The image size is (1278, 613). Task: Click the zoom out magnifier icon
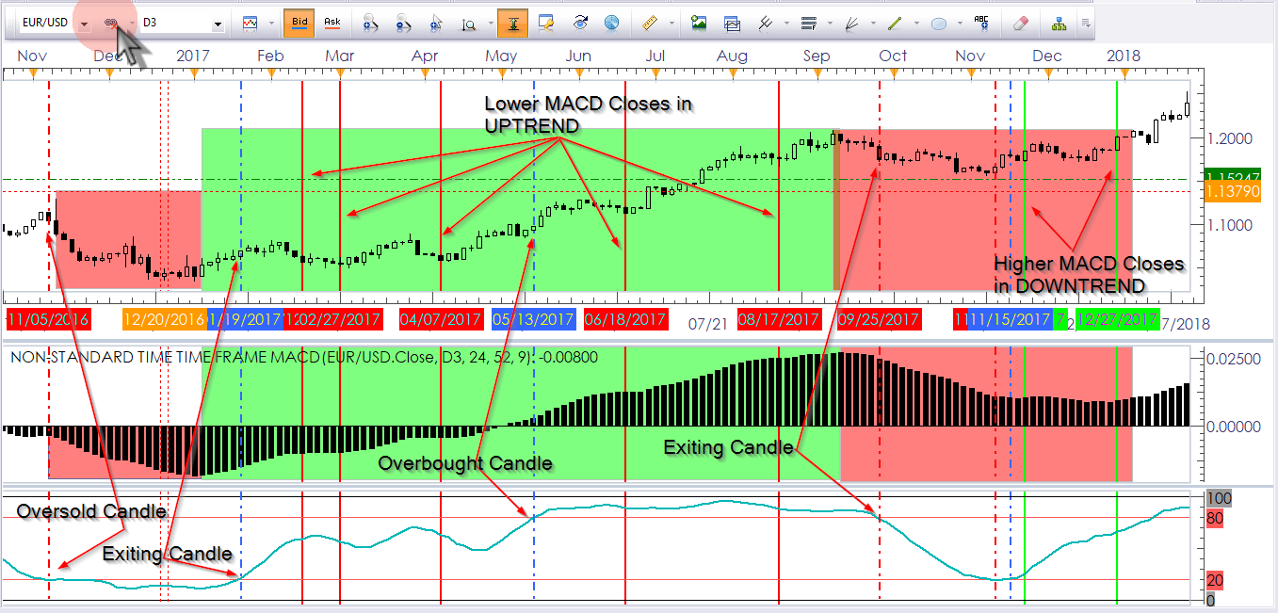click(x=403, y=23)
